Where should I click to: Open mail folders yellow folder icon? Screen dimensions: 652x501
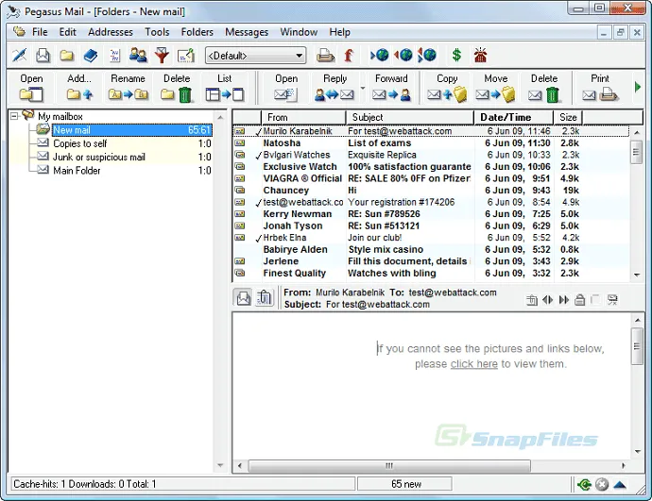click(66, 56)
